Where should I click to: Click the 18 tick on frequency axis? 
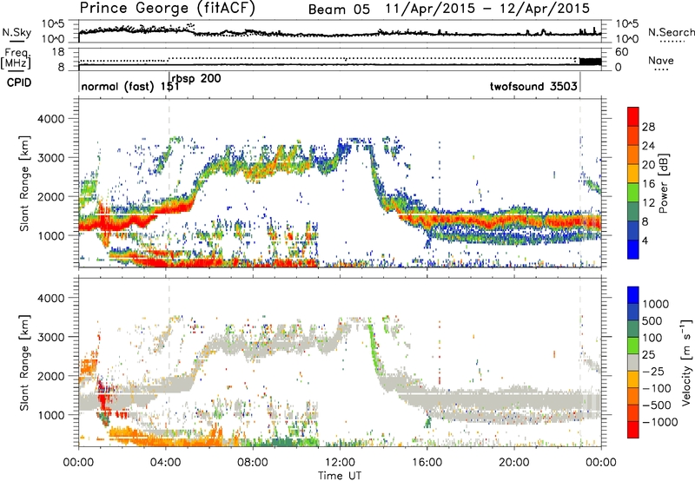(x=58, y=52)
